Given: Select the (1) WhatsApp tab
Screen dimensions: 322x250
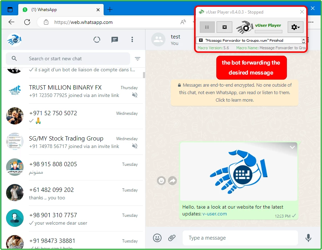Looking at the screenshot, I should pyautogui.click(x=61, y=10).
